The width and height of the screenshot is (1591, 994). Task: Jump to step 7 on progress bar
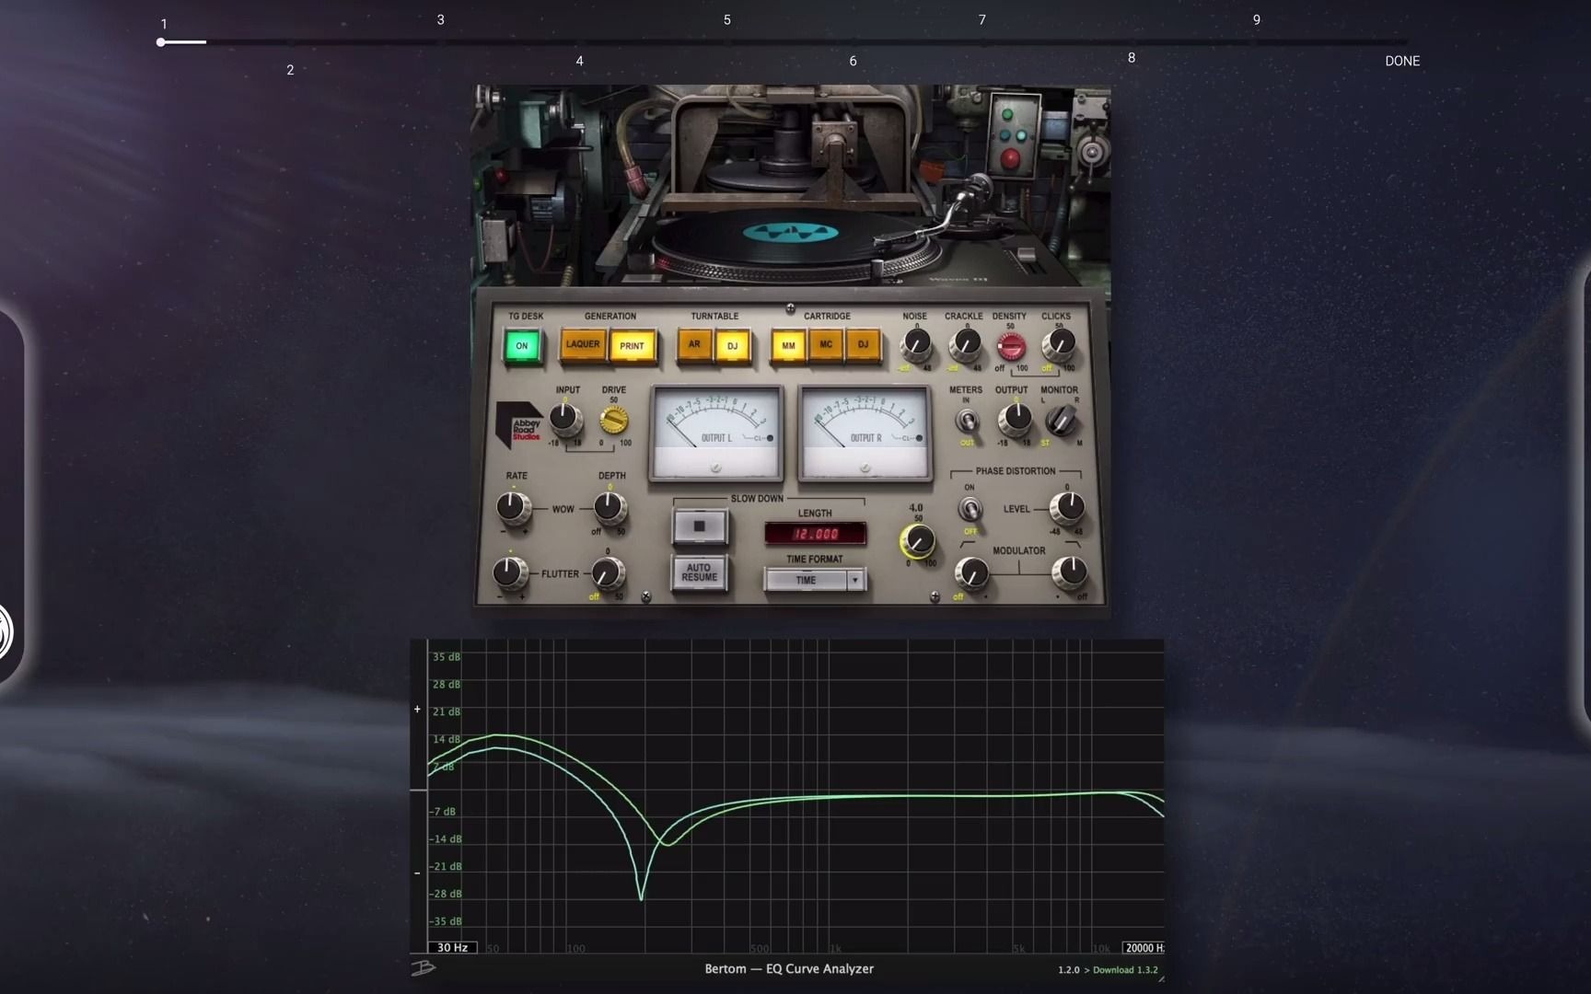981,19
